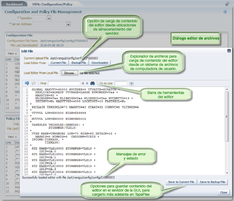Viewport: 234px width, 201px height.
Task: Open the View menu in Policy File panel
Action: coord(12,137)
